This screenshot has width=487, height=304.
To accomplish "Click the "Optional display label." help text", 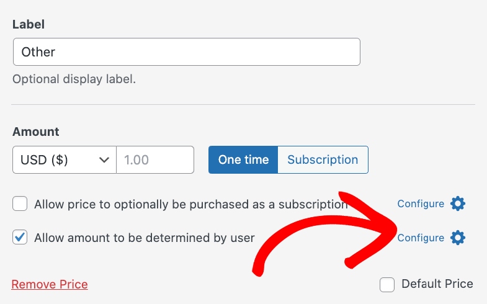I will (x=74, y=79).
